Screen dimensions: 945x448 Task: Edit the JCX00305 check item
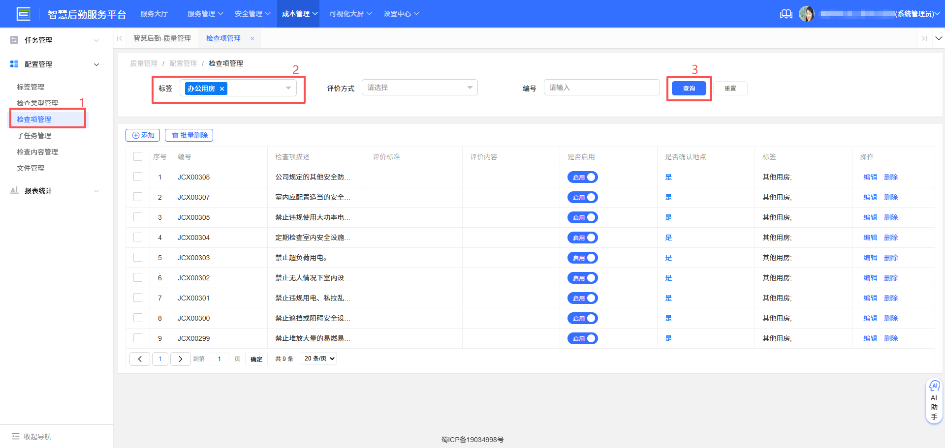point(870,217)
